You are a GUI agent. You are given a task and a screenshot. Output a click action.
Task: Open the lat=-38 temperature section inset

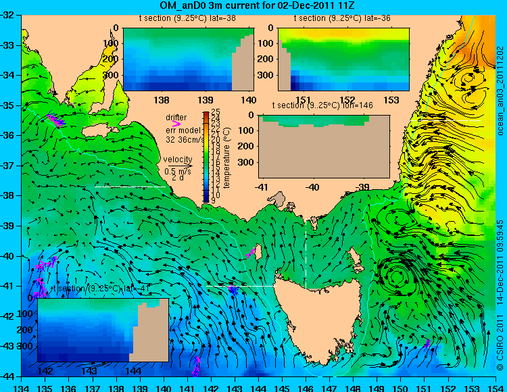coord(189,59)
